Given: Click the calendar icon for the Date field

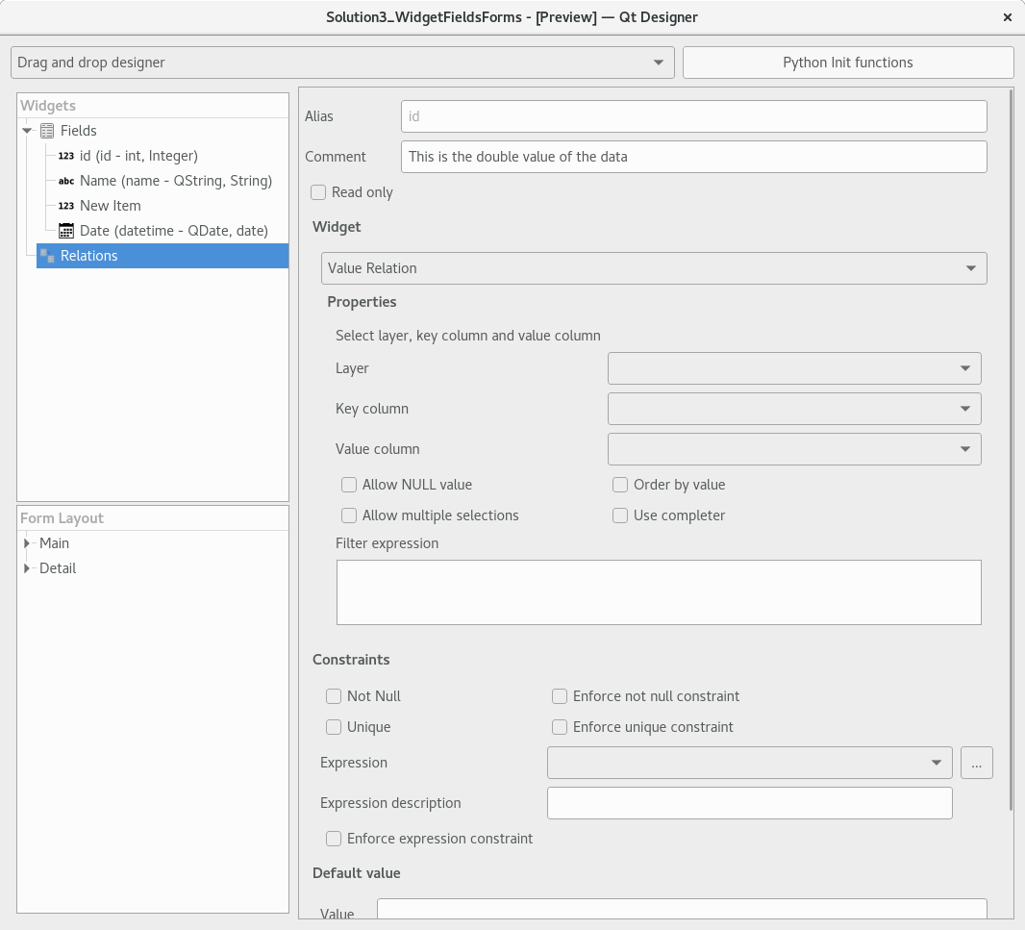Looking at the screenshot, I should [64, 231].
